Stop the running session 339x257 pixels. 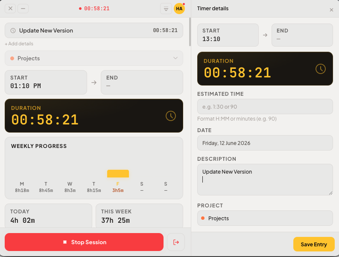pos(84,242)
